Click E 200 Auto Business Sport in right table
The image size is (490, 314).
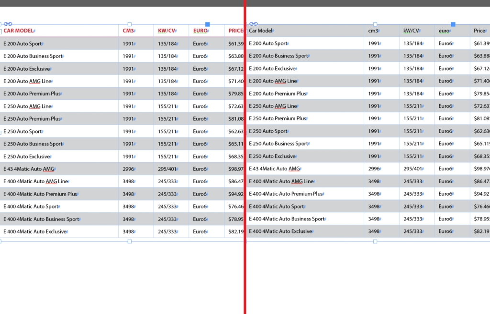[278, 56]
